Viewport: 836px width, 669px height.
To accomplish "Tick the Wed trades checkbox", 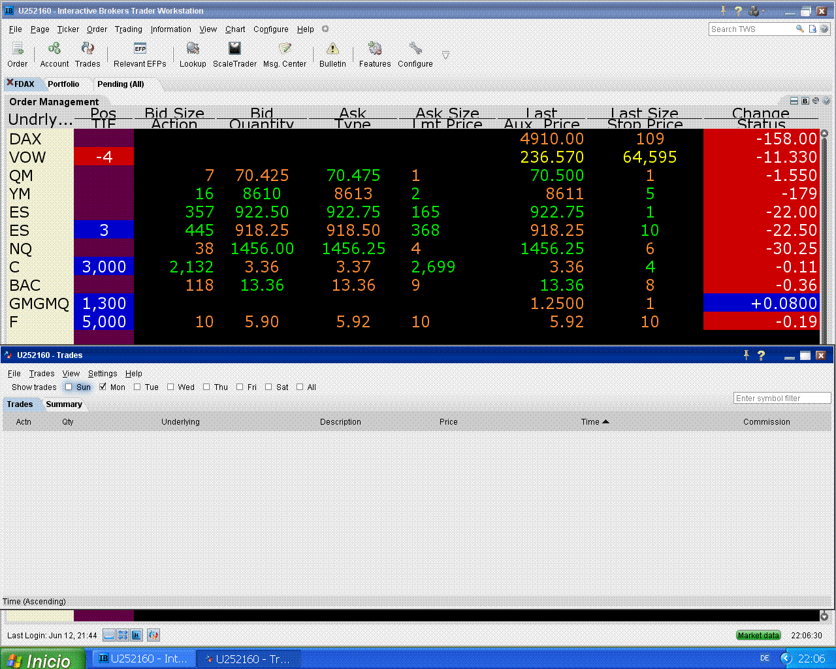I will [x=170, y=387].
